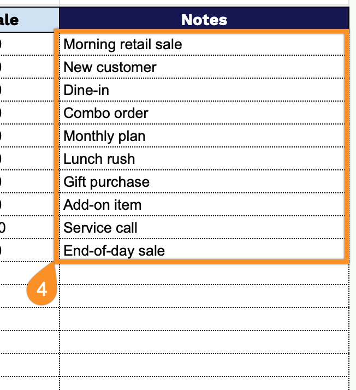This screenshot has height=390, width=356.
Task: Select the 'Morning retail sale' cell
Action: [x=203, y=44]
